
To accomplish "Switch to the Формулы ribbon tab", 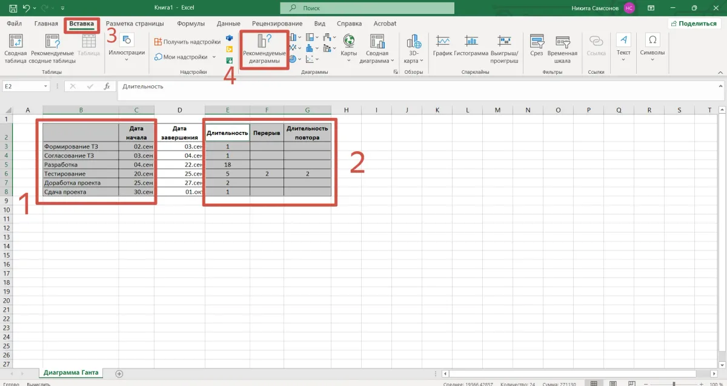I will coord(190,24).
